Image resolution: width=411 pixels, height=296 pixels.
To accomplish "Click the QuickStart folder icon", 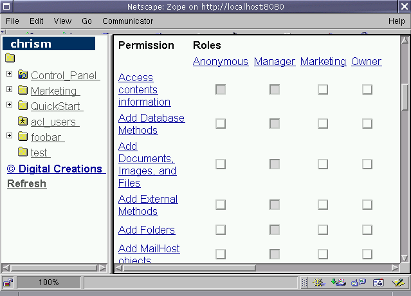I will coord(23,106).
